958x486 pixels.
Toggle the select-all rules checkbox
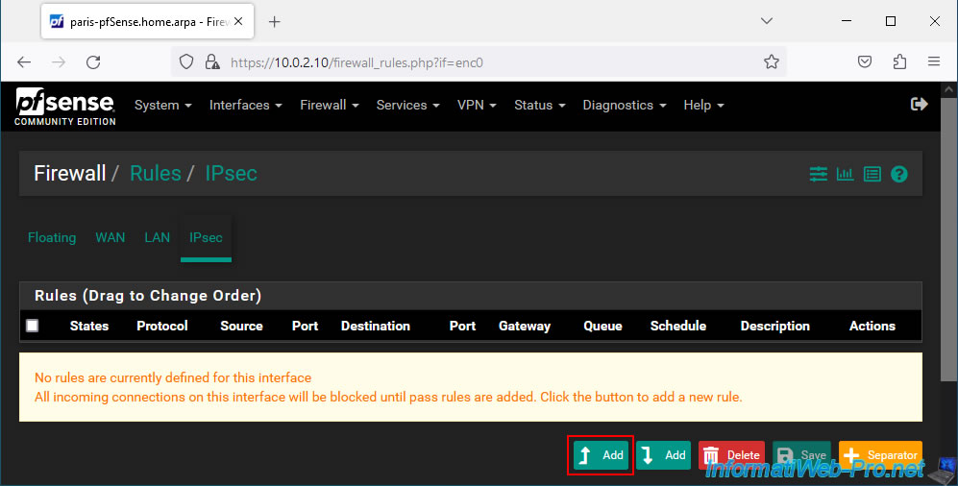33,326
